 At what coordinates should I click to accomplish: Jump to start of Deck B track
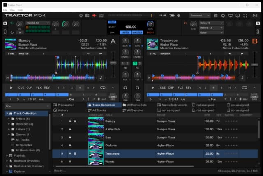coord(149,78)
